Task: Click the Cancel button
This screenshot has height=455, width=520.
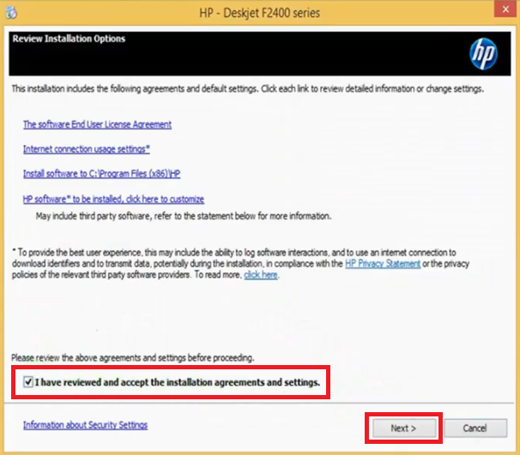Action: [x=475, y=428]
